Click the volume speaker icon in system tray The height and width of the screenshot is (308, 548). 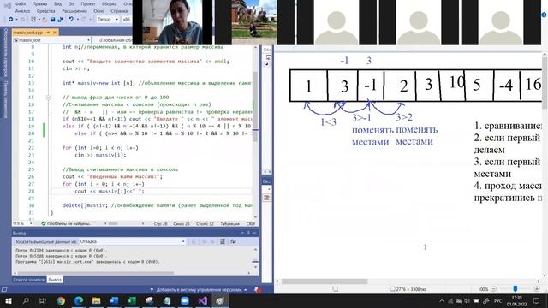(x=467, y=300)
